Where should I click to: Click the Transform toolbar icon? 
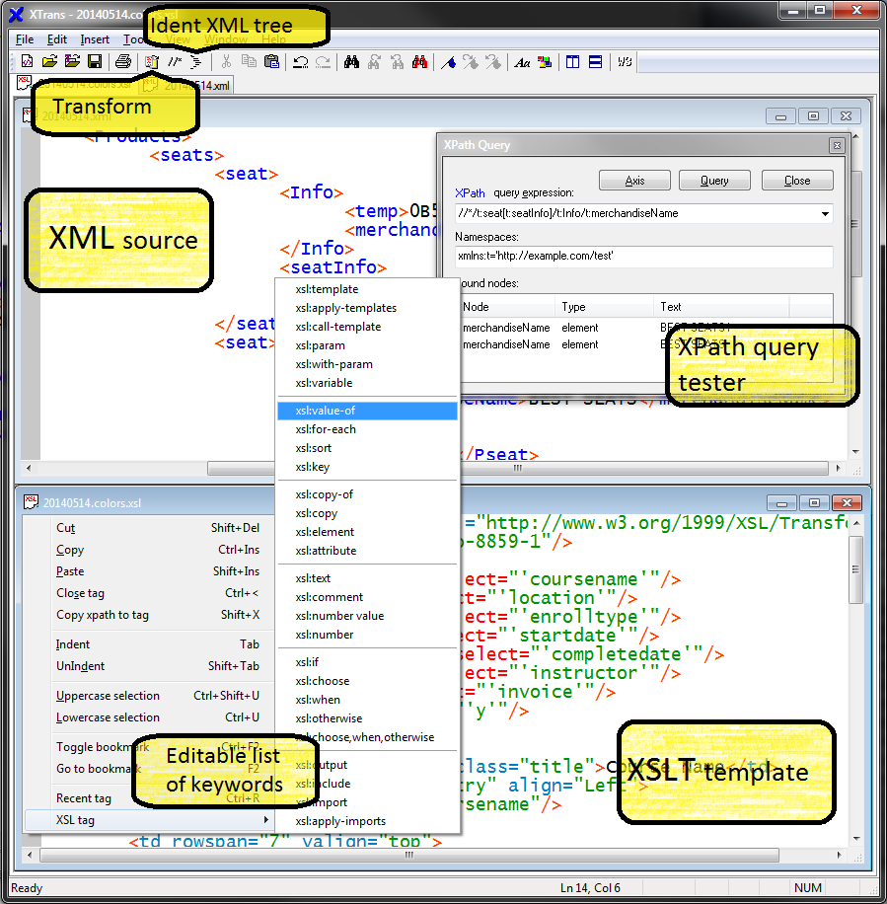(x=151, y=62)
